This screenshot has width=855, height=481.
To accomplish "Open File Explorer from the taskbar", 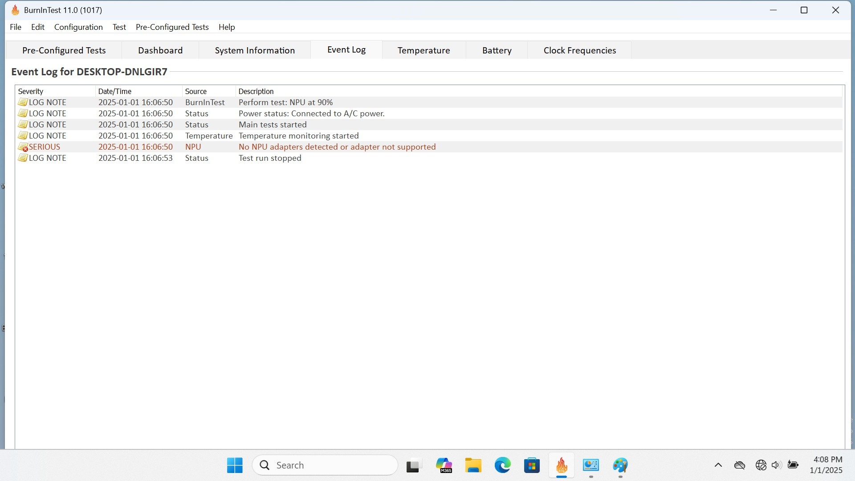I will tap(473, 465).
